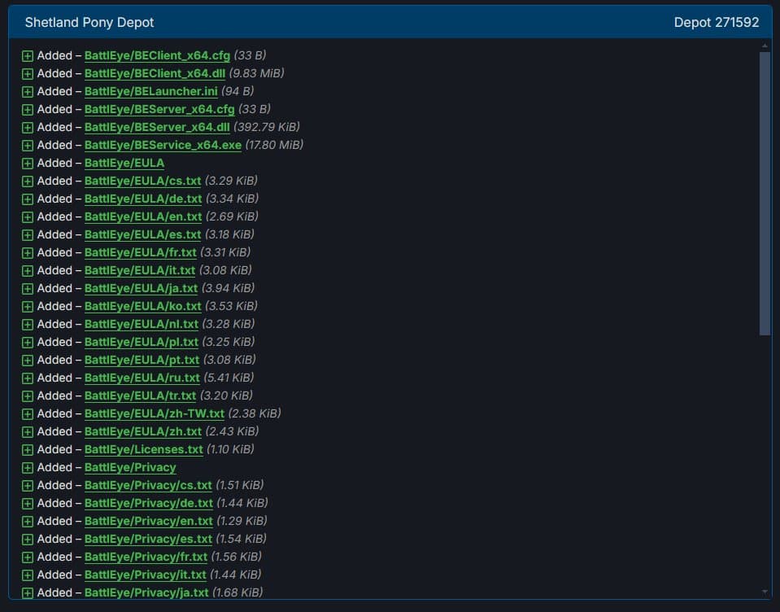Click the plus icon beside EULA/zh-TW.txt
The height and width of the screenshot is (612, 780).
pos(28,414)
